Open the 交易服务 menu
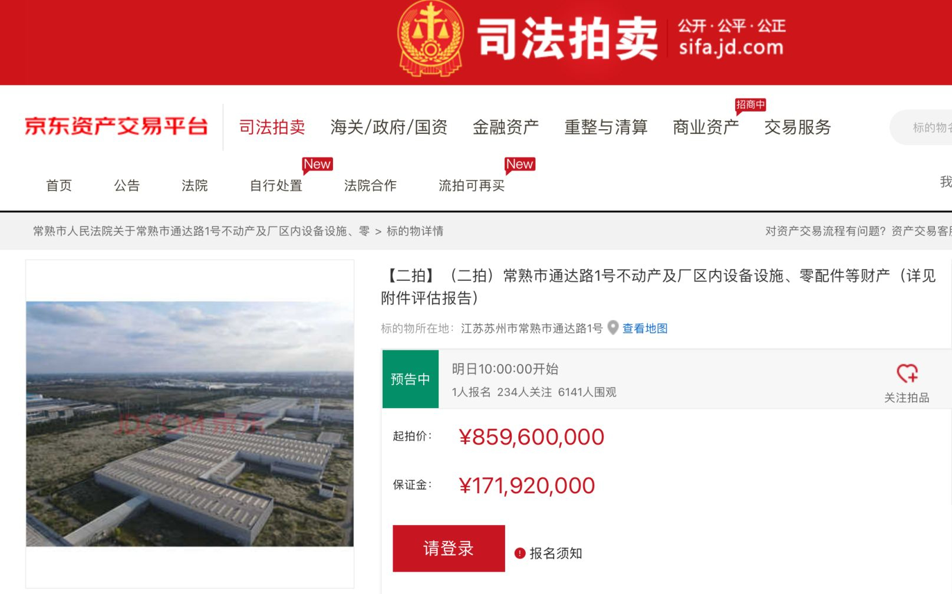This screenshot has width=952, height=594. coord(798,127)
